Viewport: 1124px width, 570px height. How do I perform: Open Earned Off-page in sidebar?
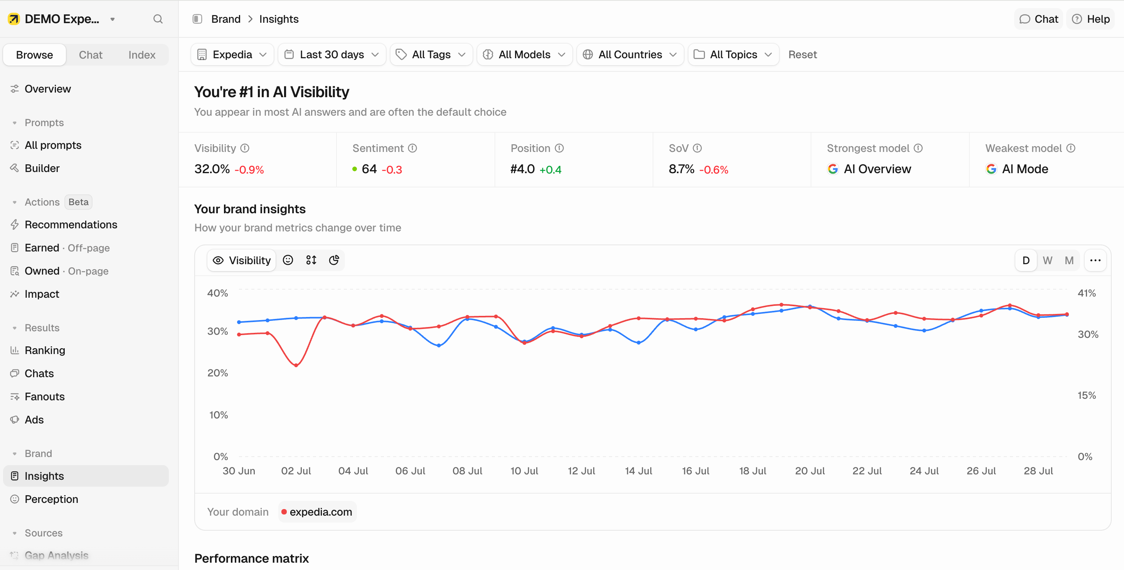[86, 248]
